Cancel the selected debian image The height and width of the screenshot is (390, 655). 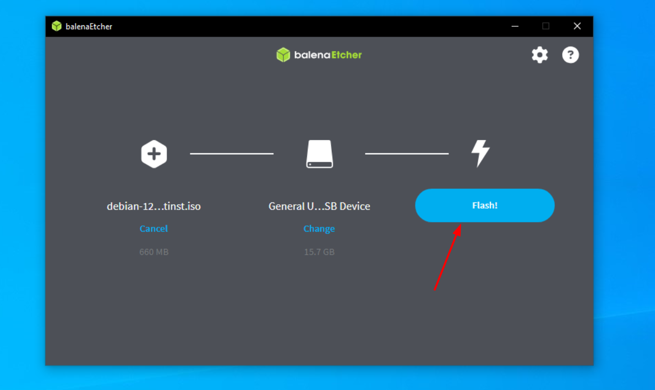154,229
